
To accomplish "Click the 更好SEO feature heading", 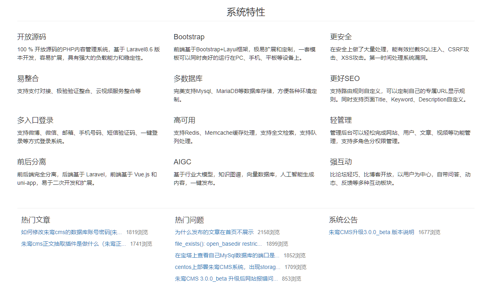I will pyautogui.click(x=345, y=79).
